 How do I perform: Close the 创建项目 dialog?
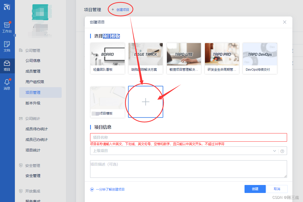285,22
